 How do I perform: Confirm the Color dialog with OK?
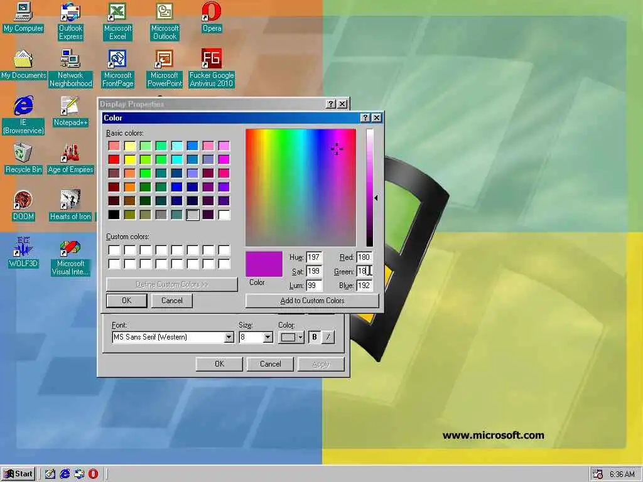[x=127, y=301]
